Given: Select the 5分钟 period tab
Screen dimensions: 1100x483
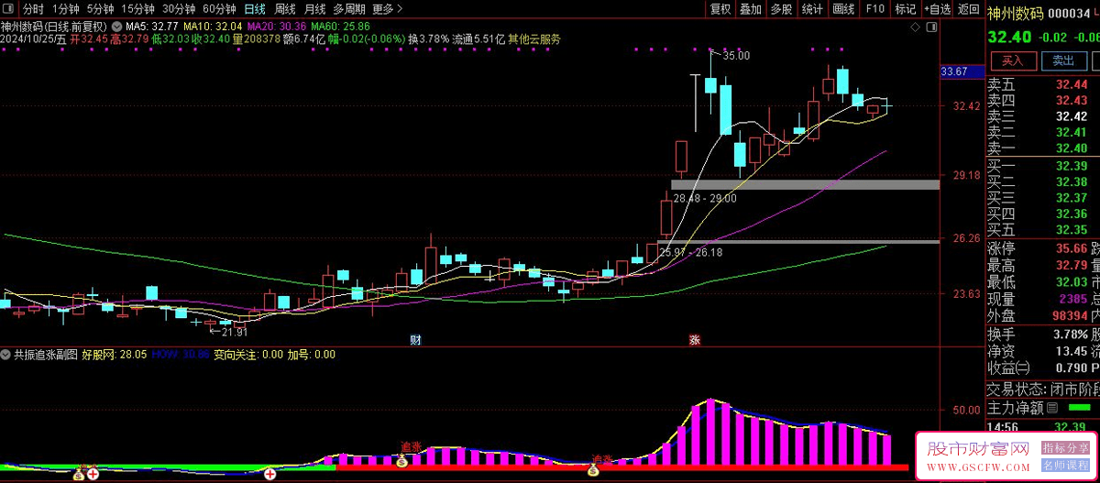Looking at the screenshot, I should click(x=101, y=9).
